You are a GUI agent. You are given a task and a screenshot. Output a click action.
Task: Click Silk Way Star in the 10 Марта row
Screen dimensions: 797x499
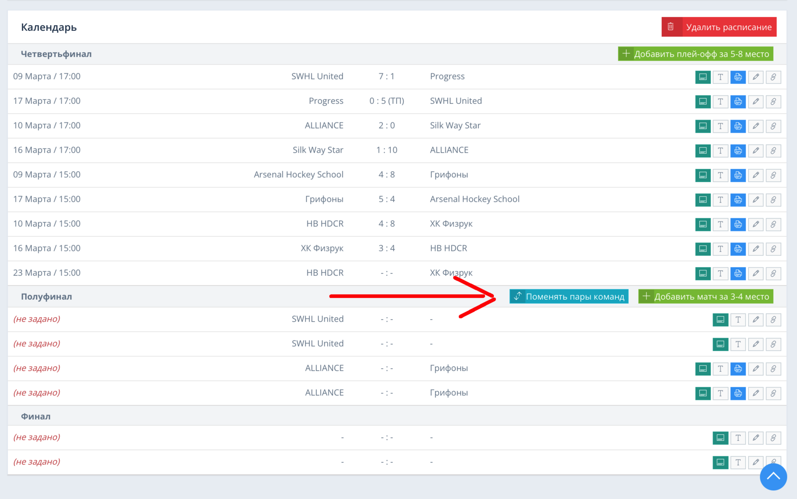tap(455, 126)
